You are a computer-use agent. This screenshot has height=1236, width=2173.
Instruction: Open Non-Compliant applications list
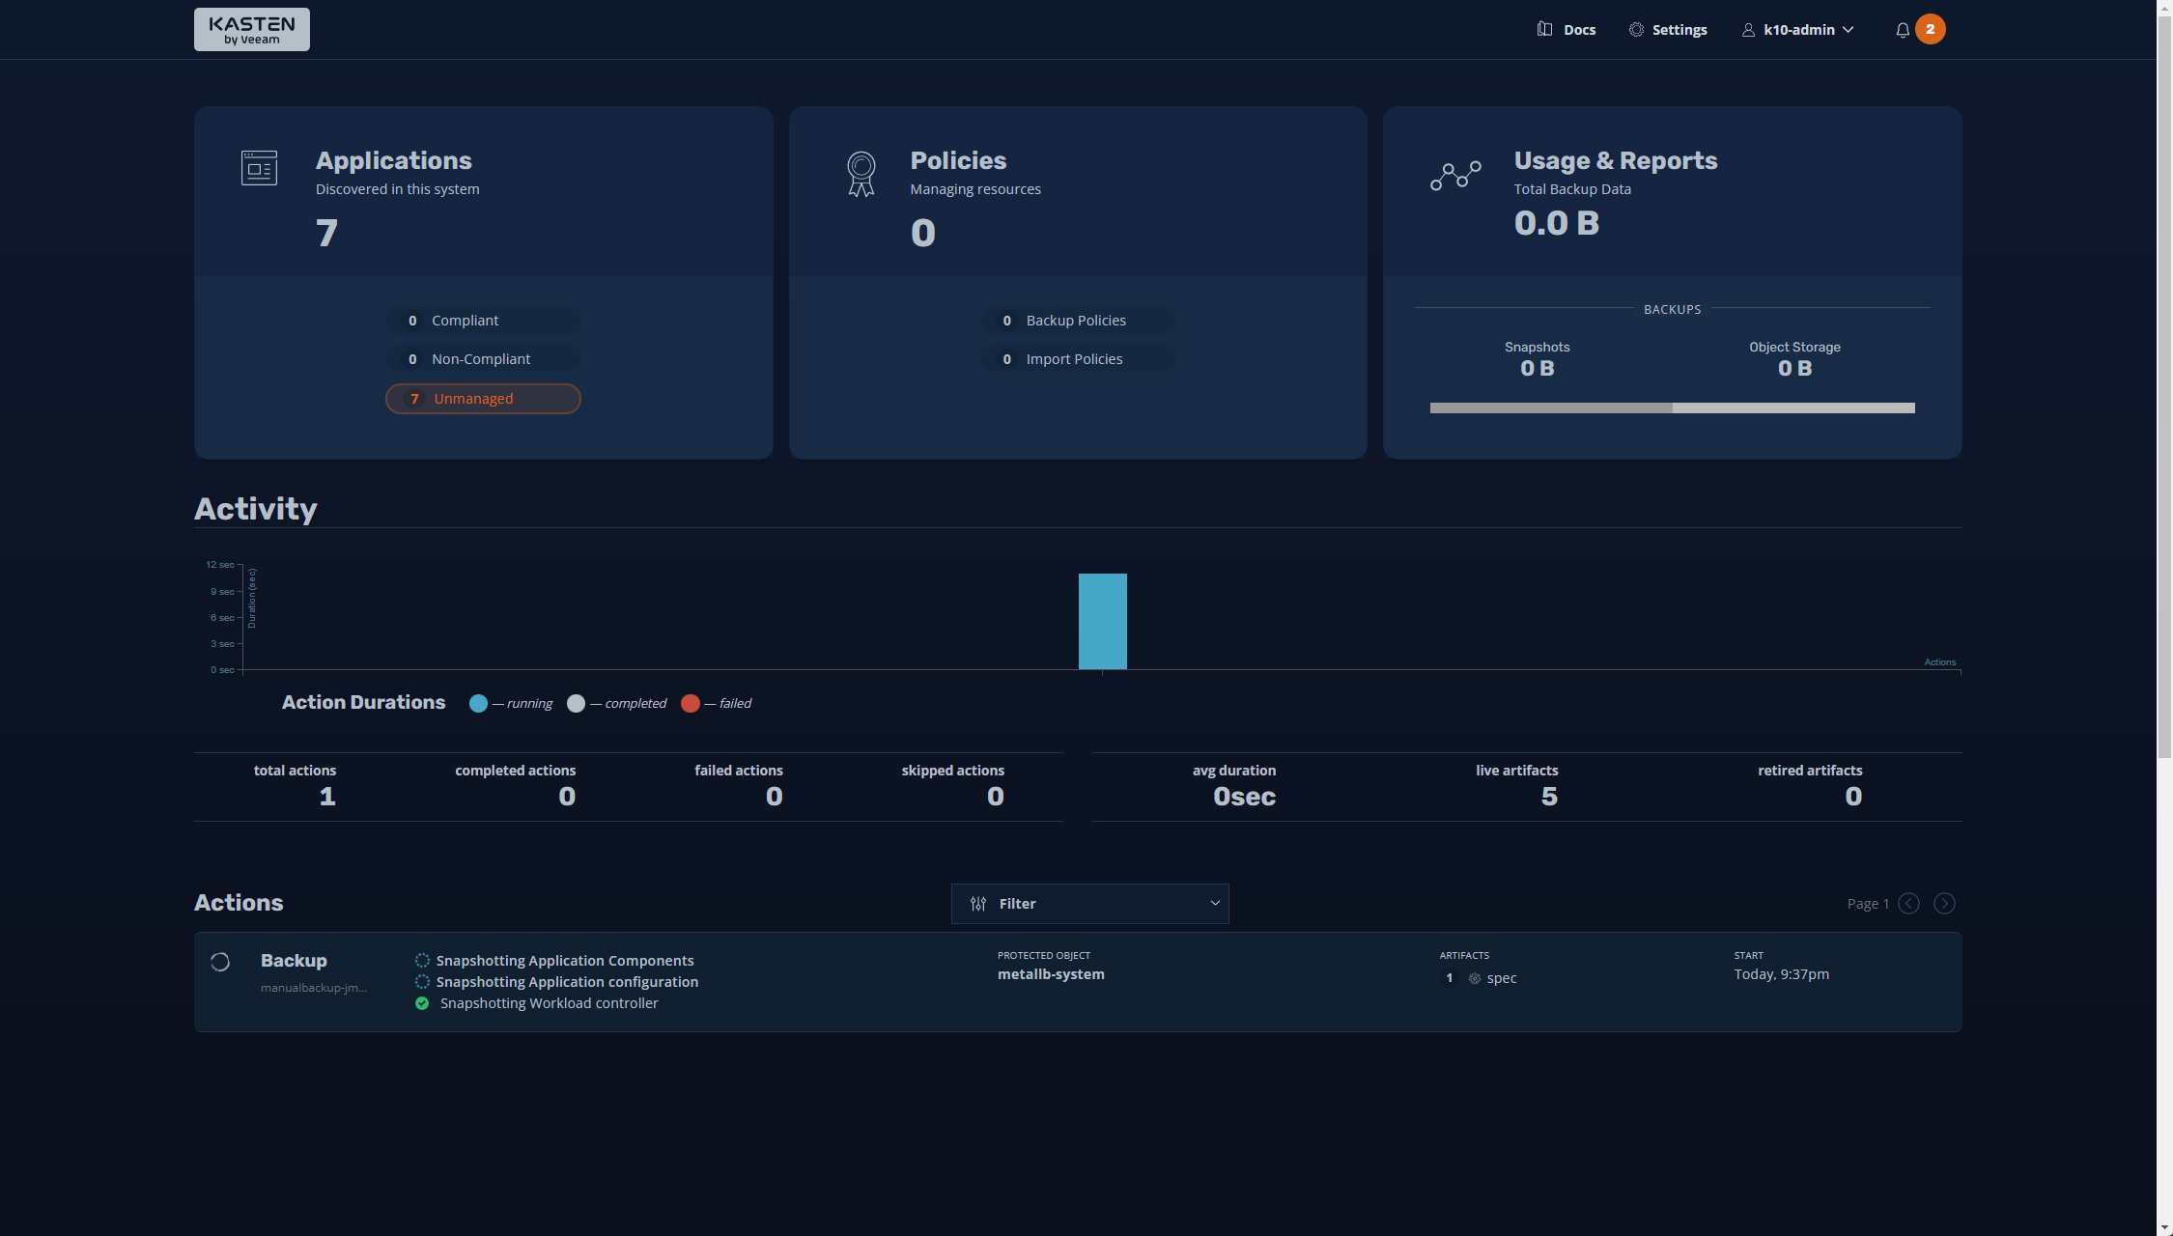[x=483, y=359]
